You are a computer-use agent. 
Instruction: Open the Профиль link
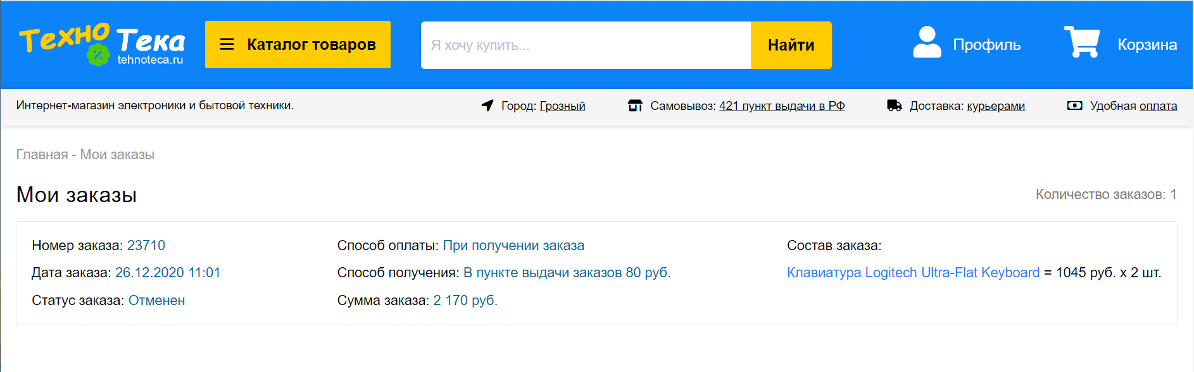click(x=986, y=45)
